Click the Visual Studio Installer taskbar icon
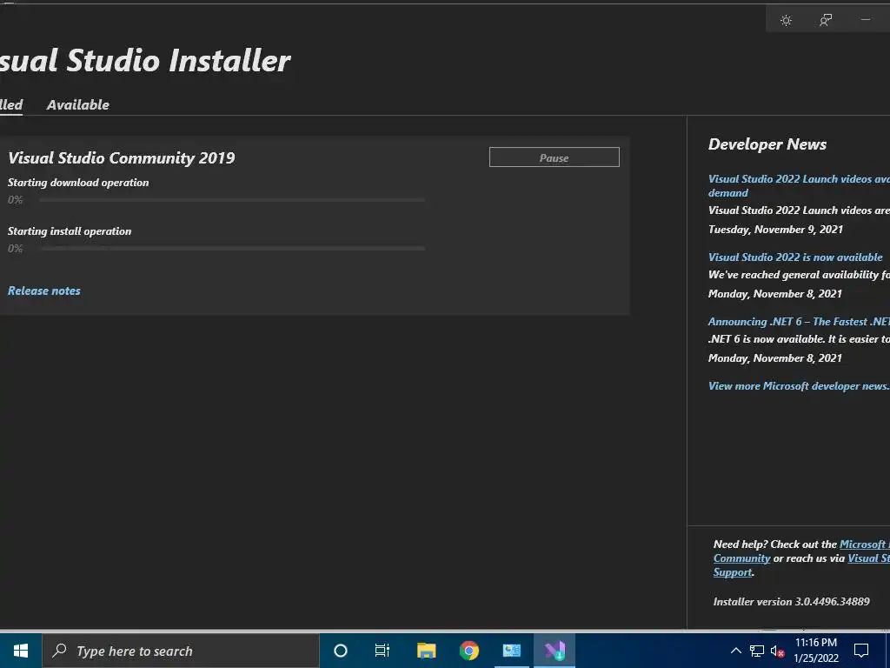Screen dimensions: 890x668 pos(555,651)
